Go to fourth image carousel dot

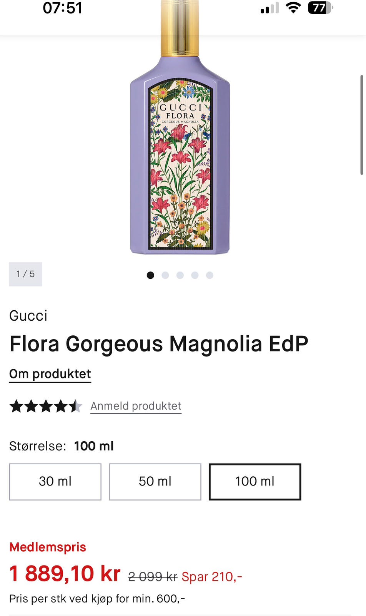[195, 275]
